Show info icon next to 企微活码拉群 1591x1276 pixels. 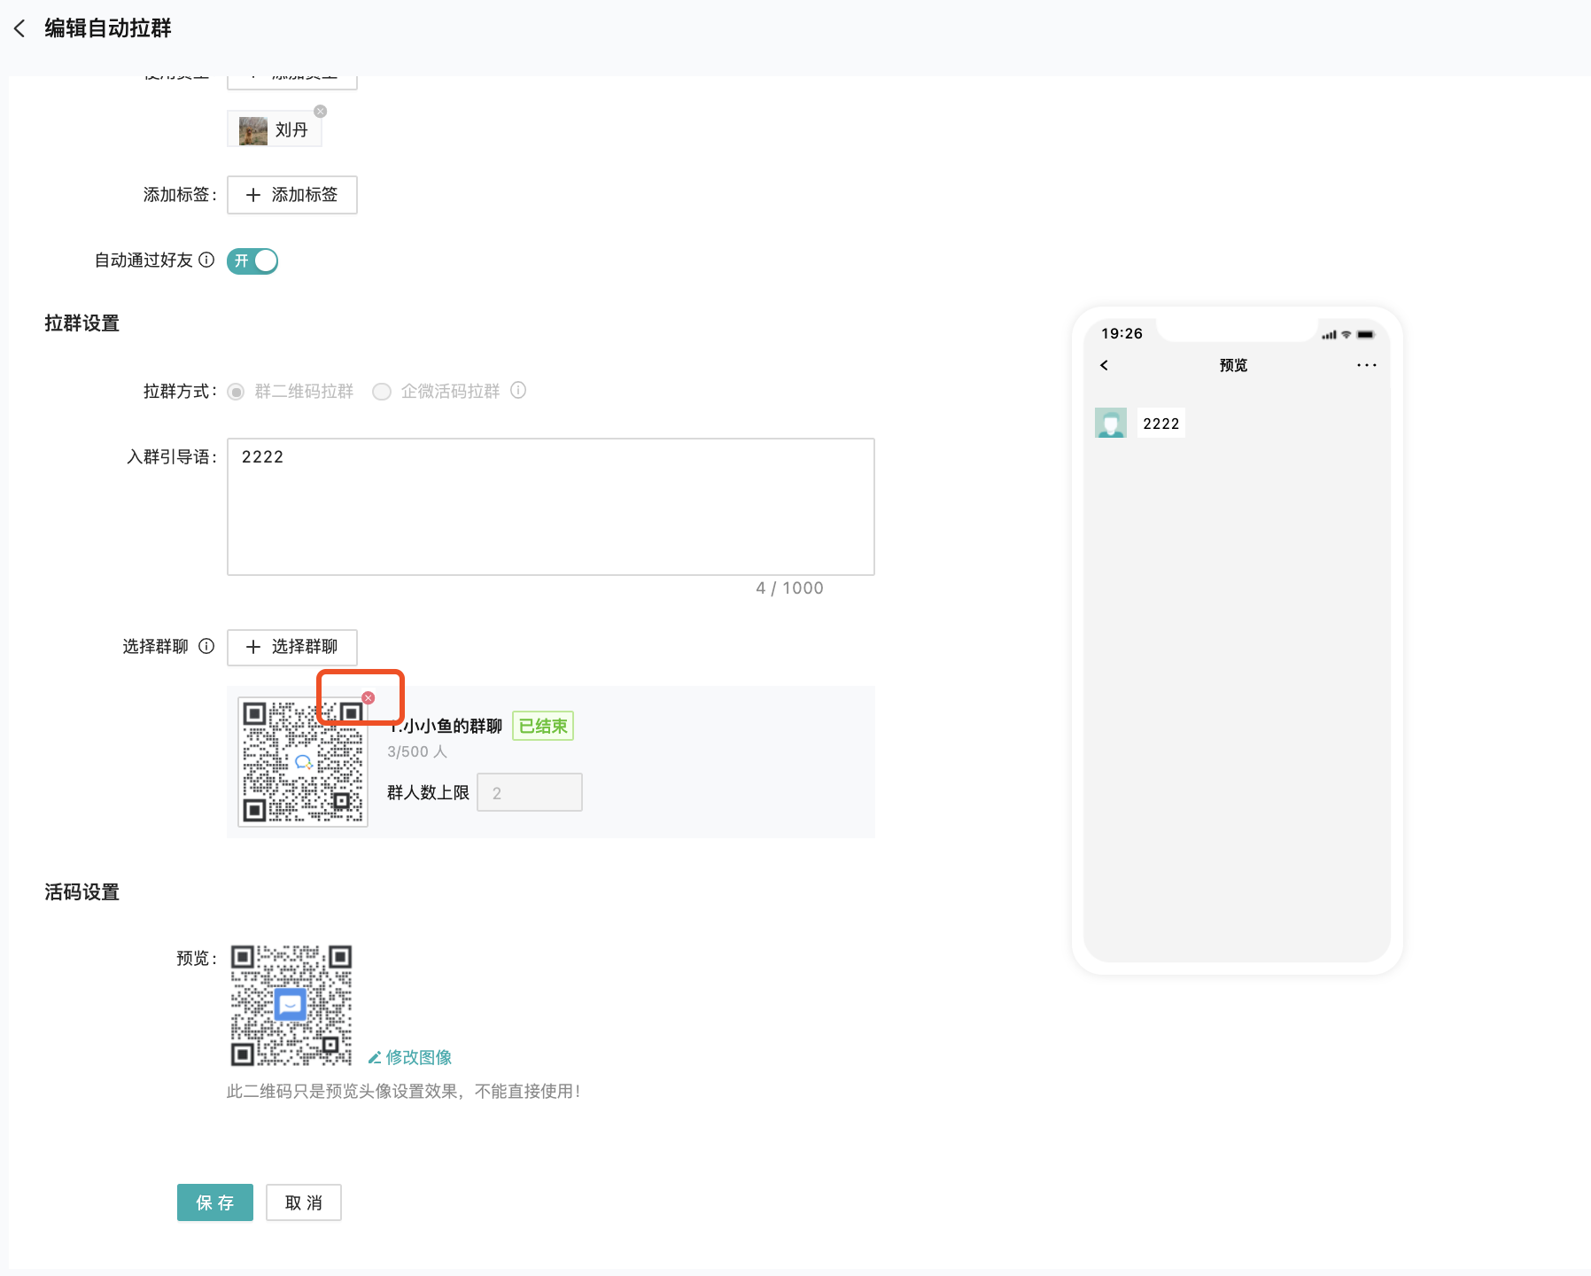click(x=518, y=390)
